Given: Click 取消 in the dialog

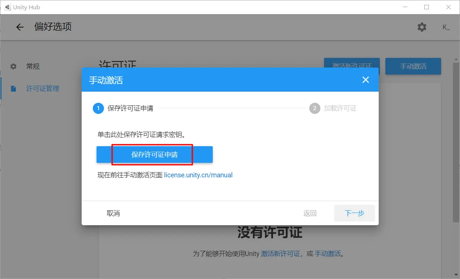Looking at the screenshot, I should pos(113,213).
